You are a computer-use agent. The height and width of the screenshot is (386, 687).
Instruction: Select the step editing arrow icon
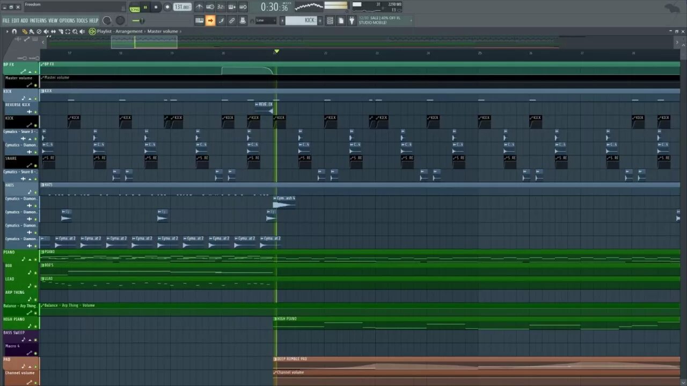(x=210, y=20)
